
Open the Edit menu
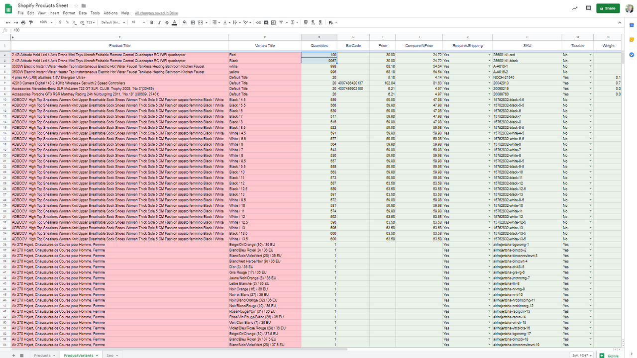pos(31,13)
